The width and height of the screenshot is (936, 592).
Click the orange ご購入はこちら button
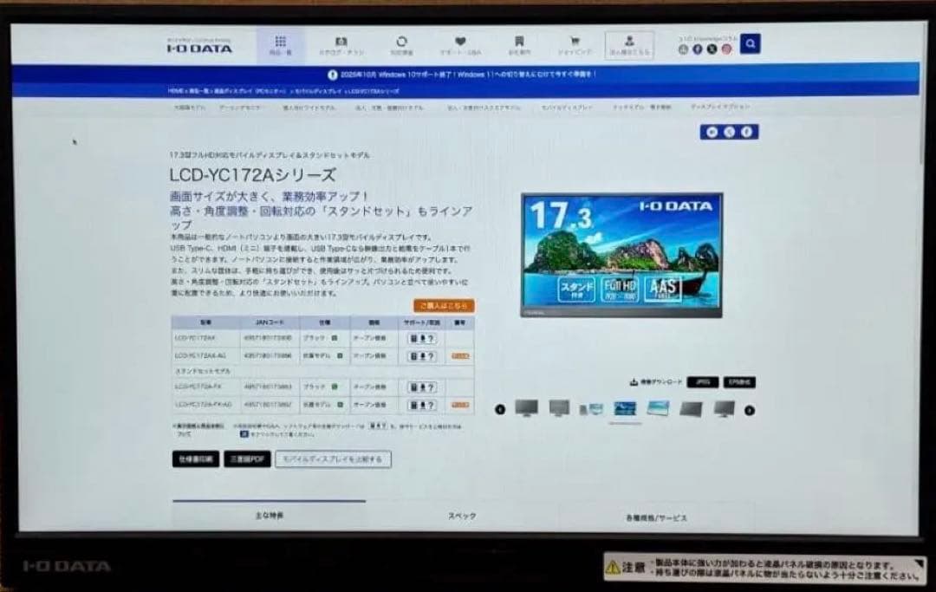coord(444,305)
